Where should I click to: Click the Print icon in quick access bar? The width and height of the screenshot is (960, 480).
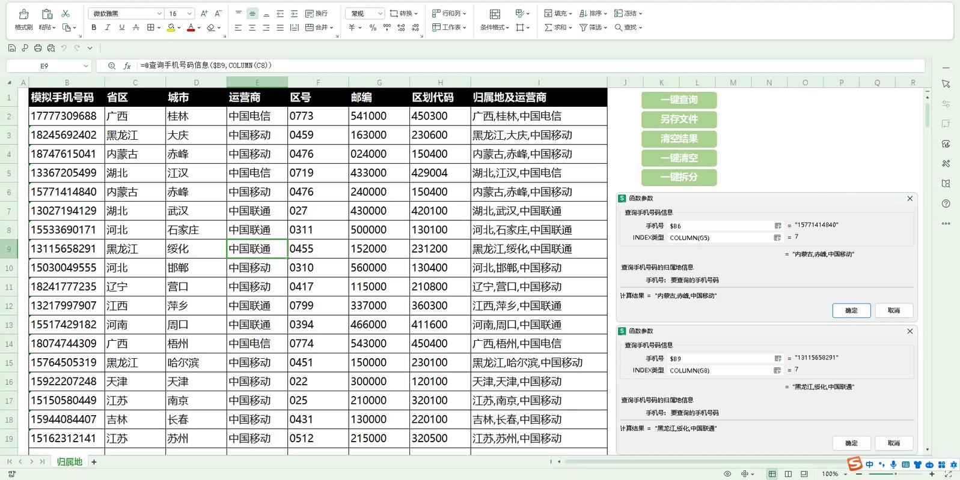point(38,48)
